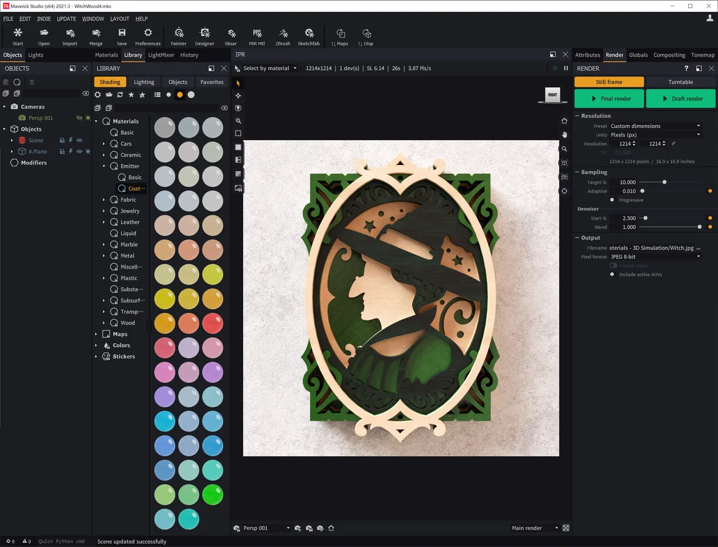This screenshot has width=718, height=547.
Task: Open the Import tool in the toolbar
Action: pyautogui.click(x=70, y=37)
